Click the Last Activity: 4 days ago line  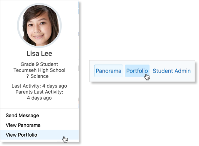[x=39, y=86]
